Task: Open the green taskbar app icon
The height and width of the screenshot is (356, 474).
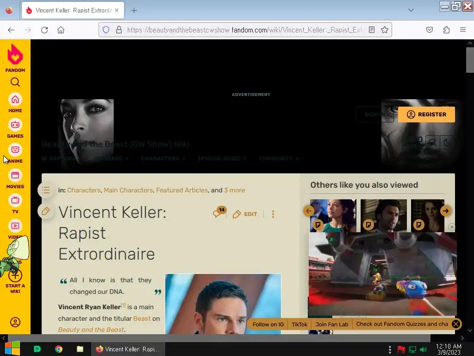Action: click(x=37, y=349)
